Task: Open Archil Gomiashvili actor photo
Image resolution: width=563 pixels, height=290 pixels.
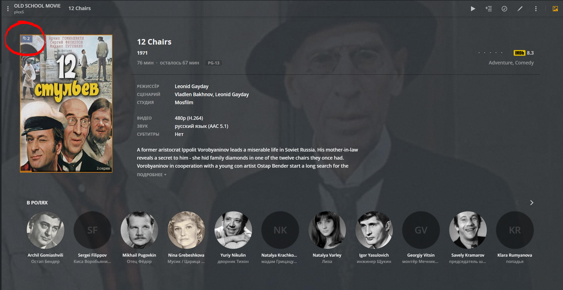Action: coord(45,230)
